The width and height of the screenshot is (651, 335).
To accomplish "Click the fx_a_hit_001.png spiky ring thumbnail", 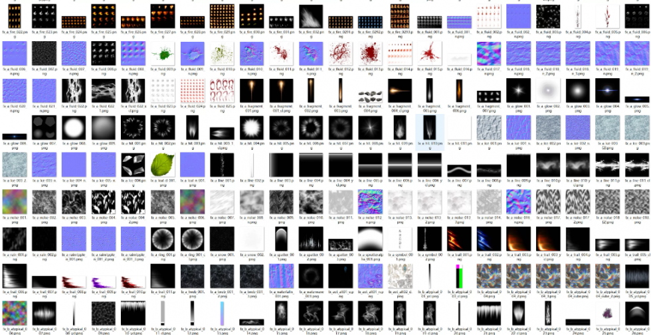I will coord(133,127).
